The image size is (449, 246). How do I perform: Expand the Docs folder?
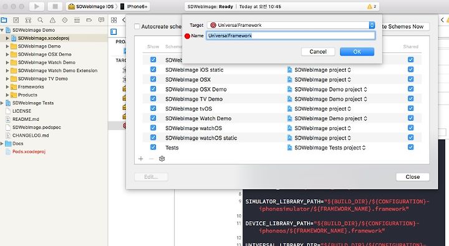(x=2, y=144)
